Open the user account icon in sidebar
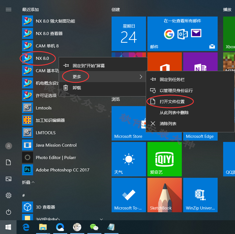 [9, 146]
